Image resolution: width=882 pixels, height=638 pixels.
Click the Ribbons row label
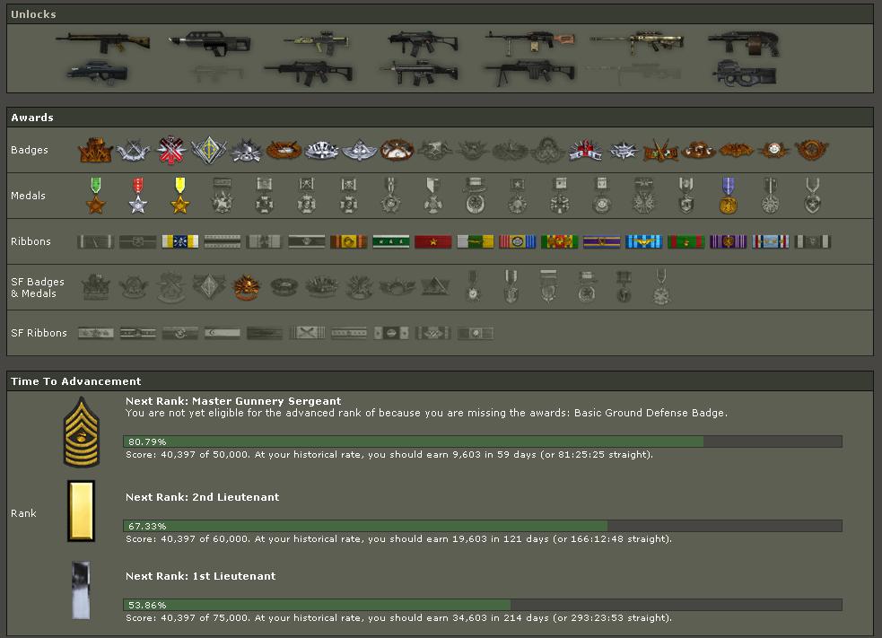(x=31, y=241)
